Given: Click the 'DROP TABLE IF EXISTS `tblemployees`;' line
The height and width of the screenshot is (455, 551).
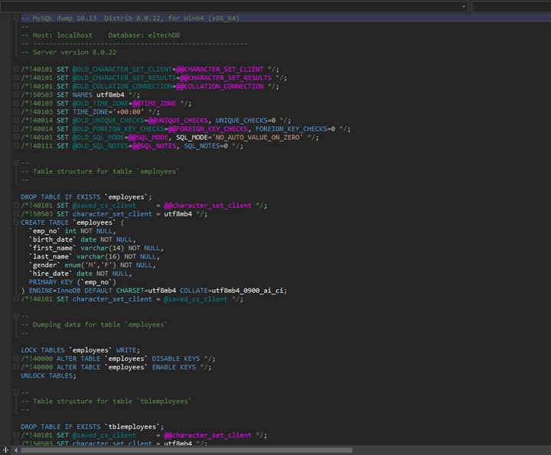Looking at the screenshot, I should [x=93, y=427].
